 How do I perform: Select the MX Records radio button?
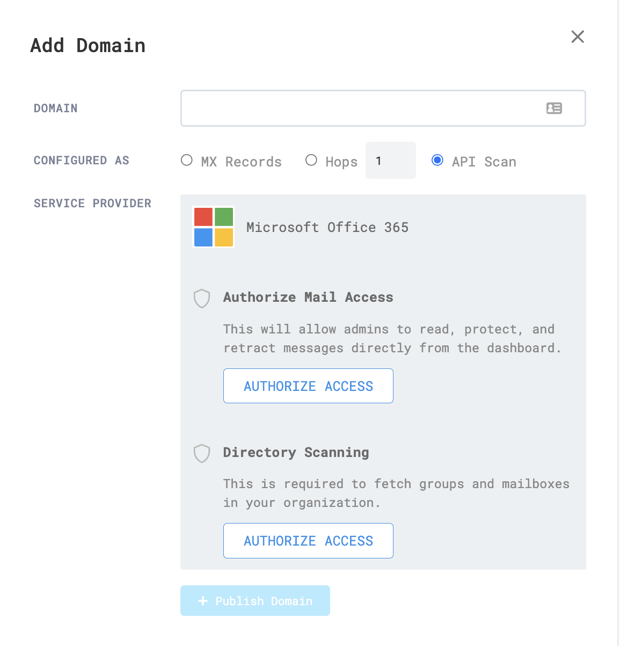pyautogui.click(x=186, y=159)
